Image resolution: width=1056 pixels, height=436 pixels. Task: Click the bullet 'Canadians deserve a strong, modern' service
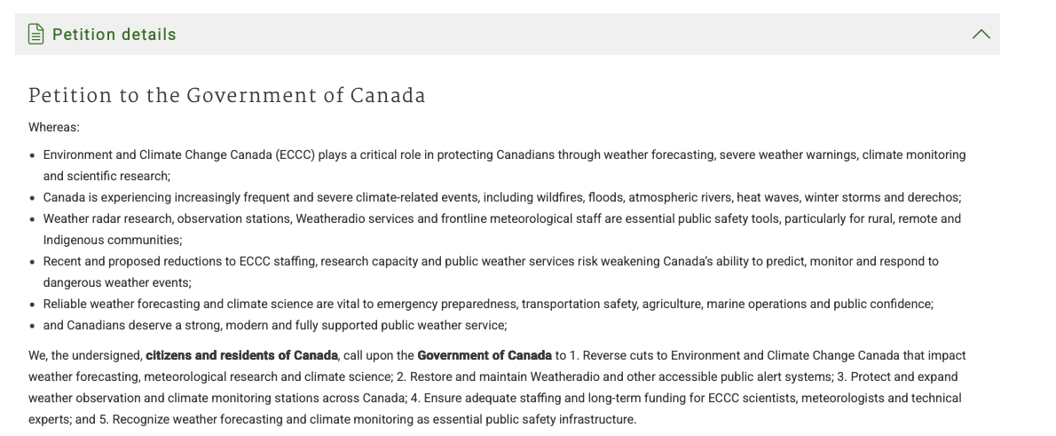click(275, 326)
